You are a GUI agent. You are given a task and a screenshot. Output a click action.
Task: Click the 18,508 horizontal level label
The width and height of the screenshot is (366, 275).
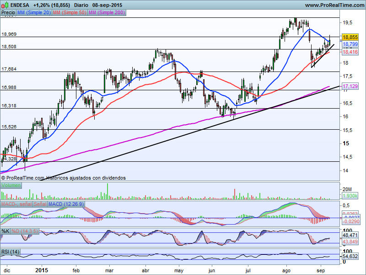point(9,47)
